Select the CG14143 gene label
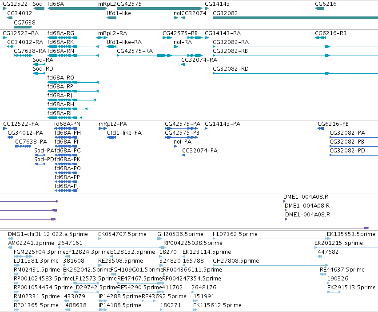 coord(217,4)
